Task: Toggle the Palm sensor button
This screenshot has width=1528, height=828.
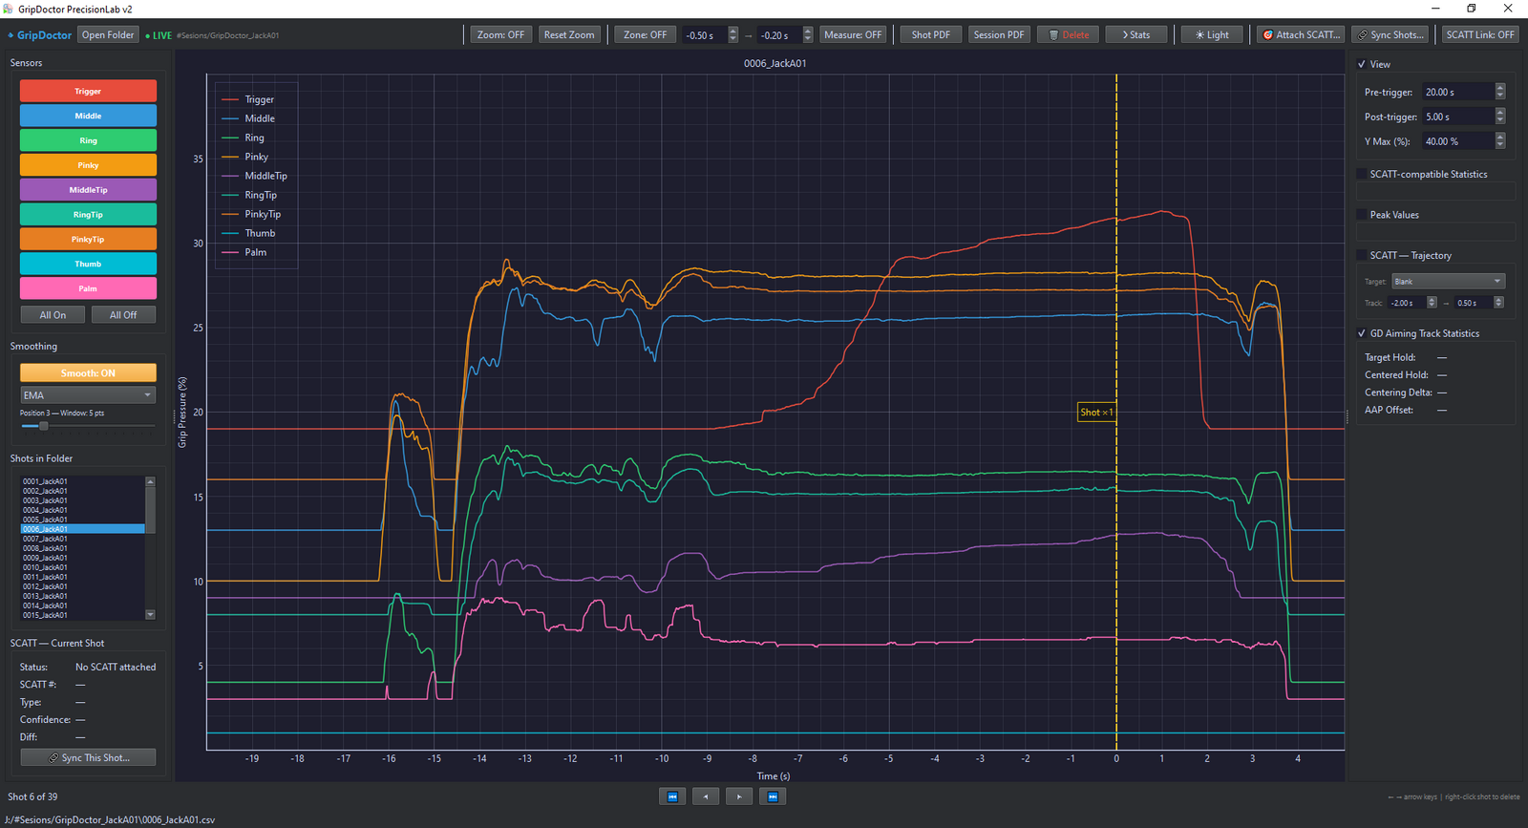Action: [88, 288]
